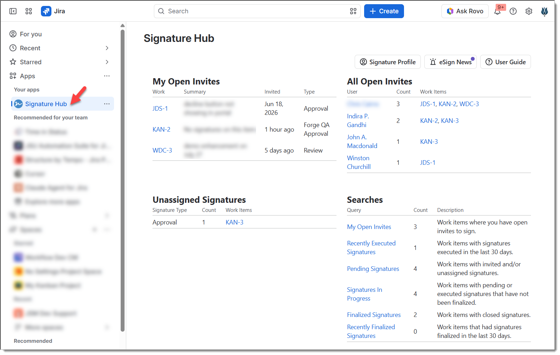Screen dimensions: 560x355
Task: Open Recently Executed Signatures search
Action: coord(371,247)
